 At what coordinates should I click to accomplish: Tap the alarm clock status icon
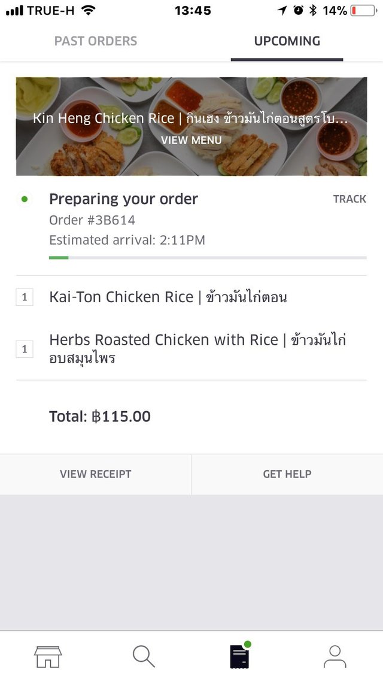[x=298, y=11]
